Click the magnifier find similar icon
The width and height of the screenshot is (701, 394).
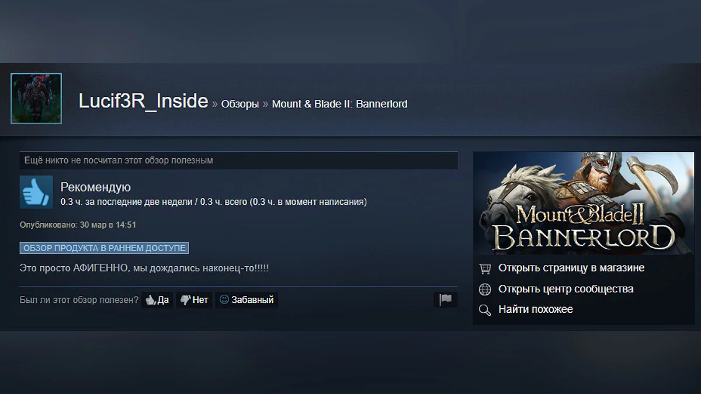(x=485, y=310)
